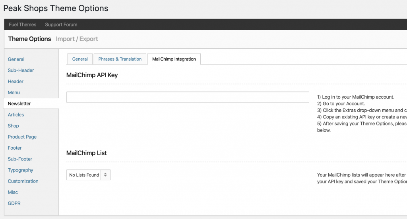
Task: Open Header settings in sidebar
Action: (16, 82)
